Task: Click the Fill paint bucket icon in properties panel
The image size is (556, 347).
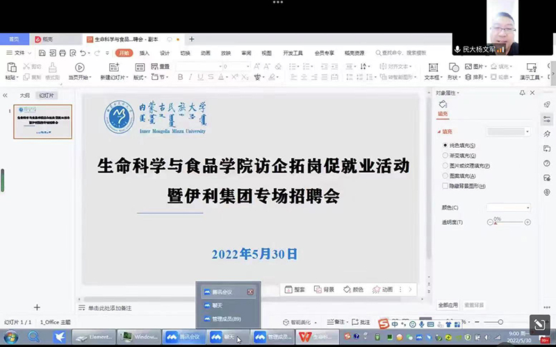Action: pyautogui.click(x=443, y=104)
